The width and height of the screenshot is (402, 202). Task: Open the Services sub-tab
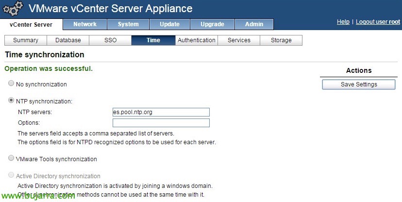tap(239, 40)
